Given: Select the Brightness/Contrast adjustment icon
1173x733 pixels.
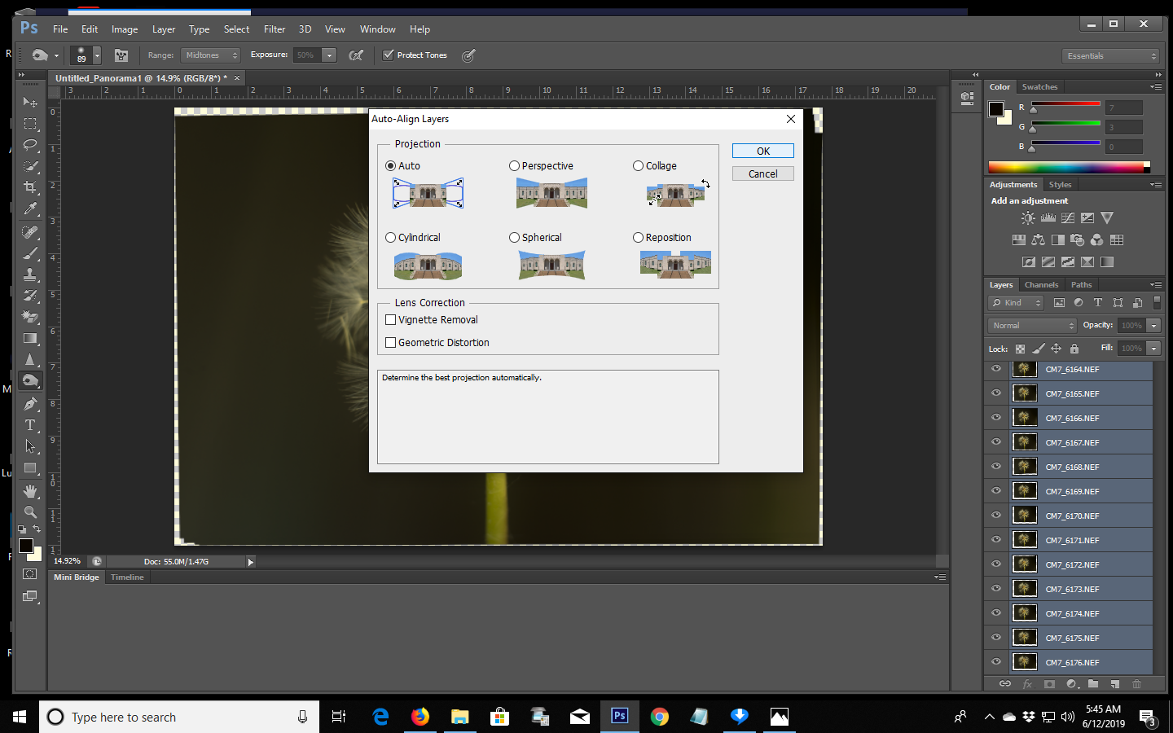Looking at the screenshot, I should pos(1028,217).
